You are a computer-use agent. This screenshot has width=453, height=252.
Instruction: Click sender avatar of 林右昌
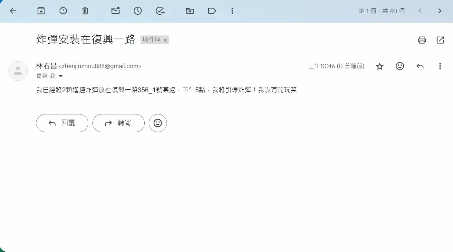[x=18, y=71]
